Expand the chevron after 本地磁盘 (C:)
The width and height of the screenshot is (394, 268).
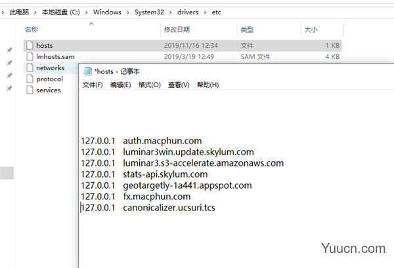click(87, 12)
